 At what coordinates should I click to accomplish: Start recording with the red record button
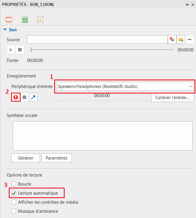(16, 98)
